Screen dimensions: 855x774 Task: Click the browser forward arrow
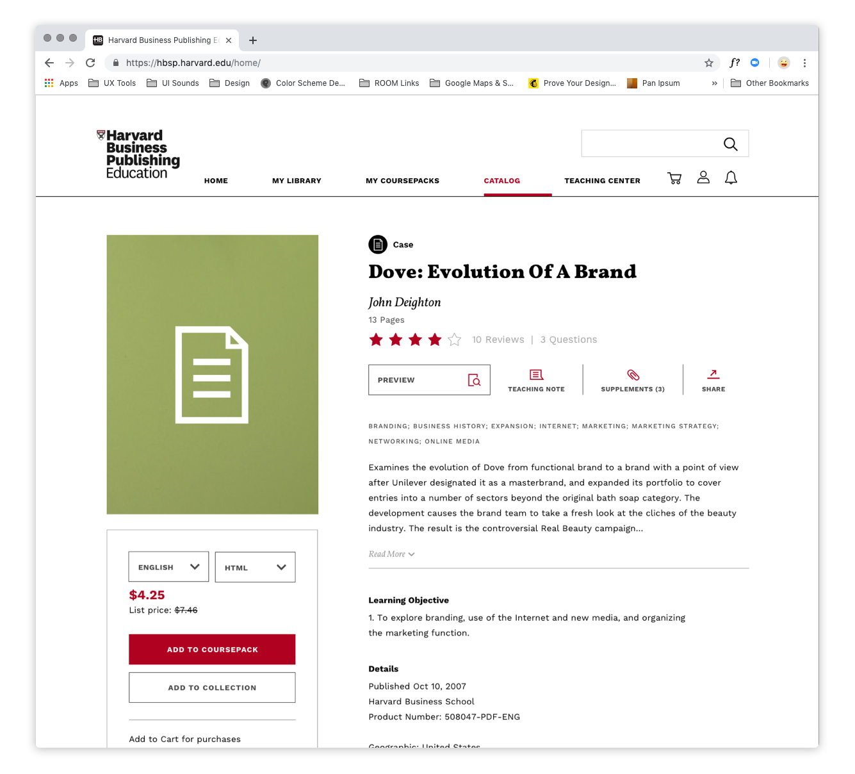click(x=70, y=63)
